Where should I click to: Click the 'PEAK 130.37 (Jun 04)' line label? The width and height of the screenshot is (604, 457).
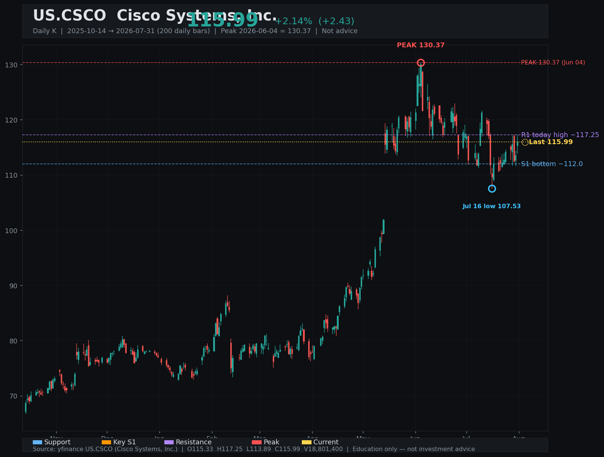point(553,63)
